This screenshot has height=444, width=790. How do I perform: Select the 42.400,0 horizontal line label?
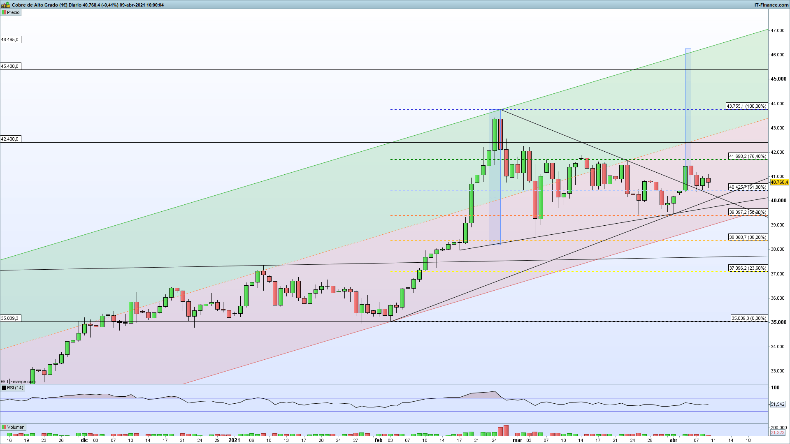(x=10, y=139)
